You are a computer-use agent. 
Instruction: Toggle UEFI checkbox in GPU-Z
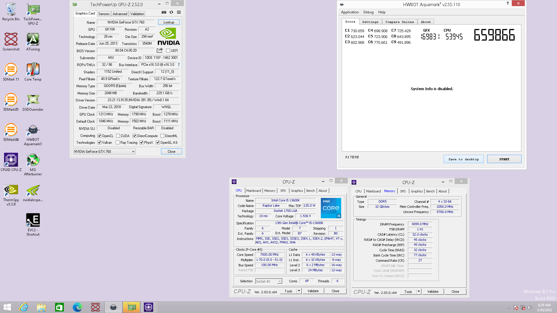(168, 51)
